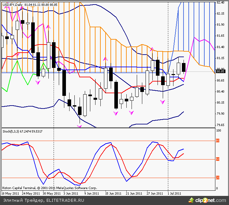
Task: Click the clip2net logo icon
Action: click(192, 200)
